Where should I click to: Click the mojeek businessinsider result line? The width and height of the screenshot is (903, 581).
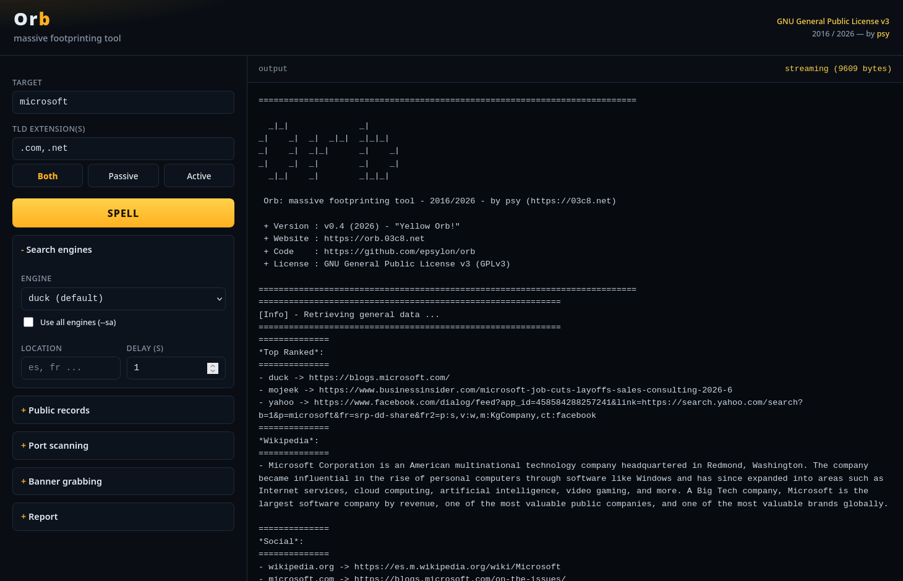[495, 390]
